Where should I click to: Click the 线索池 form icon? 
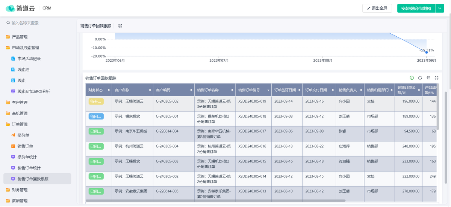coord(13,70)
